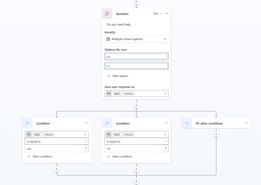Click the bottom merge plus button
The image size is (261, 185).
[136, 181]
